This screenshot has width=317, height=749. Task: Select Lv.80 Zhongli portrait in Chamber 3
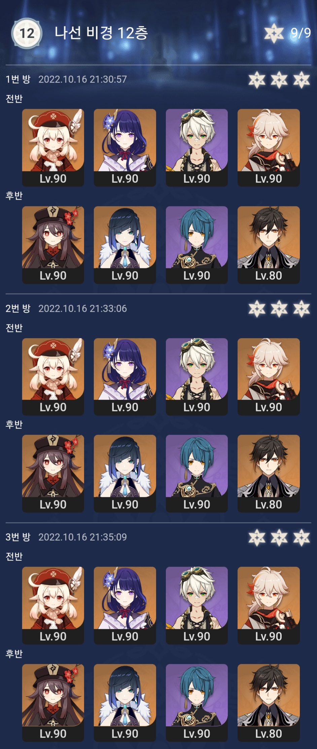point(269,703)
